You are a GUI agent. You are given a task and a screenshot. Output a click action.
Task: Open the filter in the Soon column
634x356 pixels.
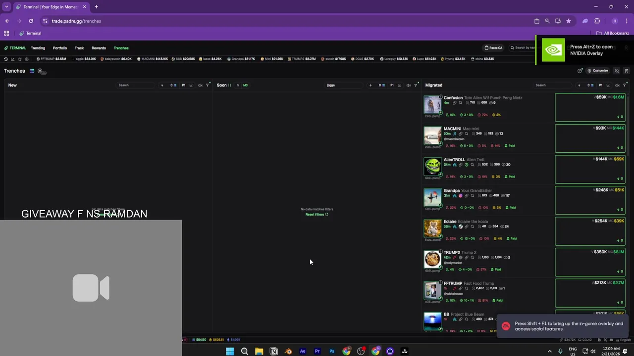[416, 85]
